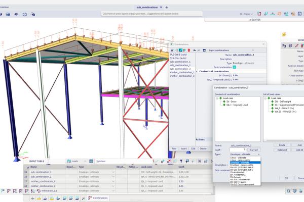Click the orange refresh icon in top-right toolbar

279,14
